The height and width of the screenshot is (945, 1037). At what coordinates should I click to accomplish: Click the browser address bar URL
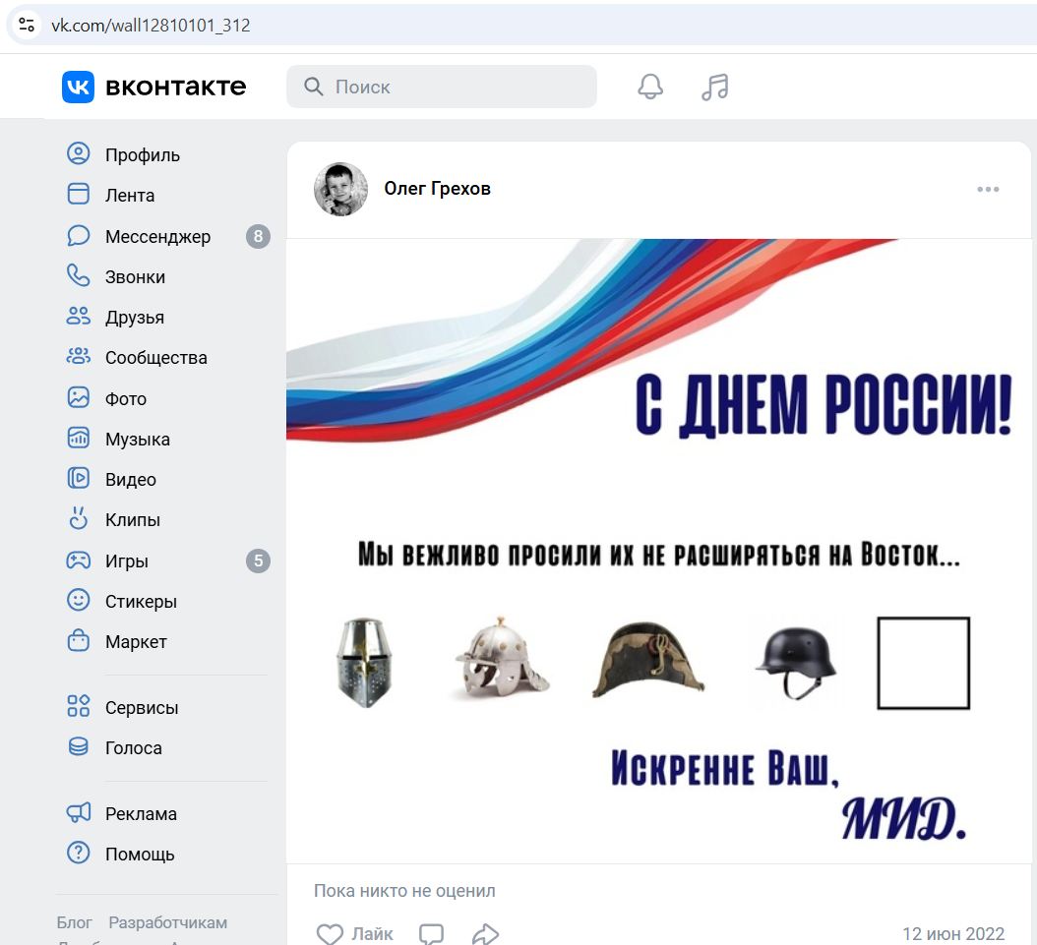point(152,26)
